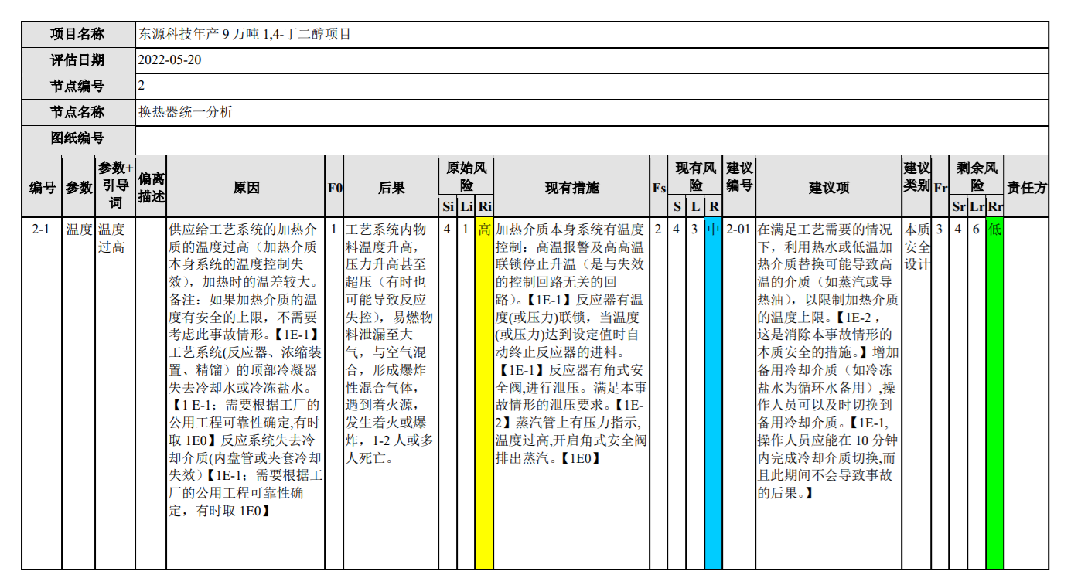Click the cause text starting 供应给工艺系统的加热介质
Screen dimensions: 1071x578
click(245, 369)
